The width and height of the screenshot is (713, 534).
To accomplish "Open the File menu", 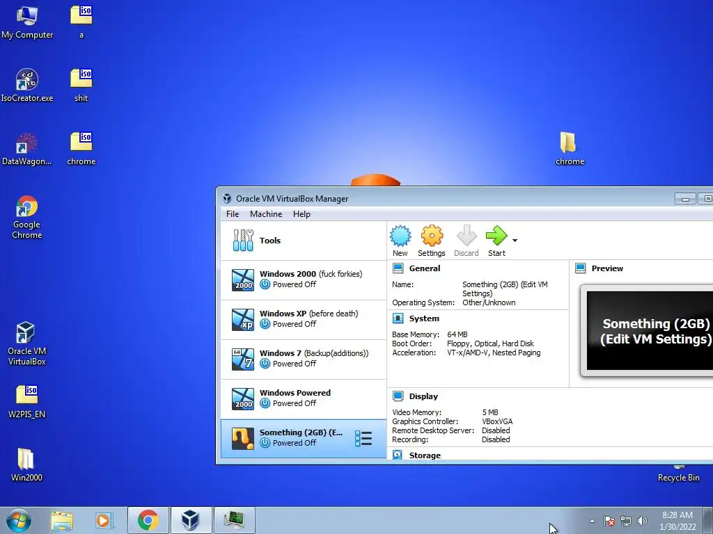I will 233,214.
